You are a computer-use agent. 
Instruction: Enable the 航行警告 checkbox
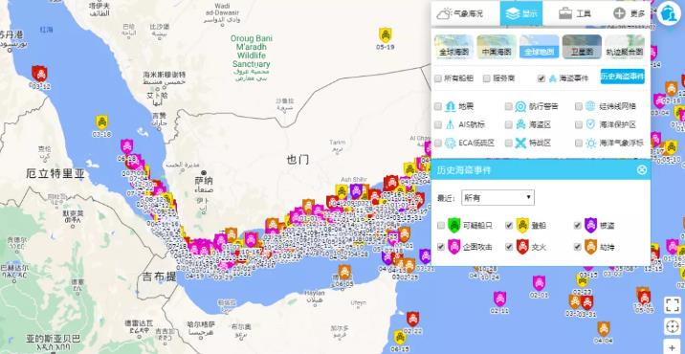point(509,106)
